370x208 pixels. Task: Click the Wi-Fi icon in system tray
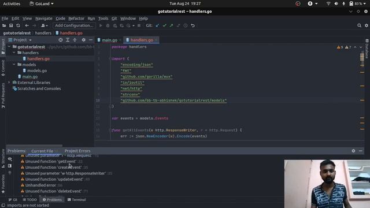[328, 3]
